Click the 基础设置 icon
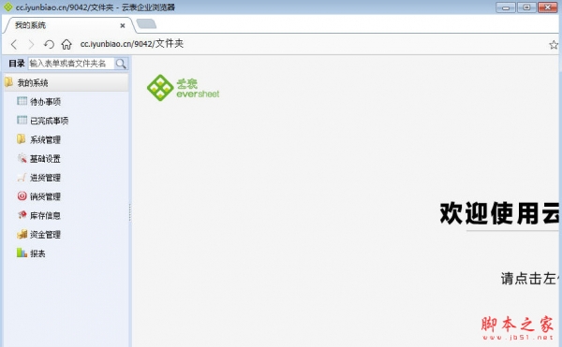562x347 pixels. coord(22,158)
